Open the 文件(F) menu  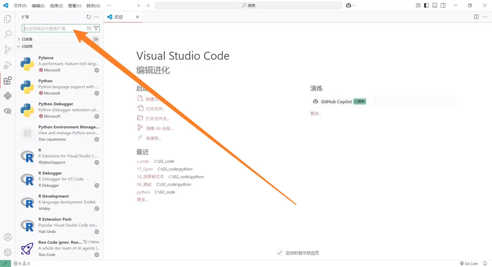20,6
